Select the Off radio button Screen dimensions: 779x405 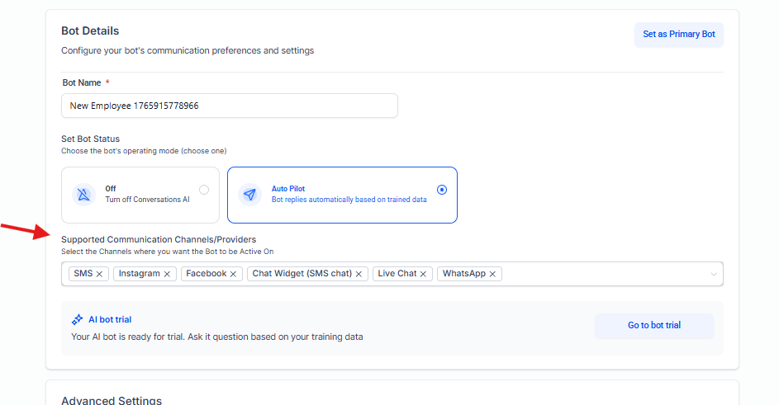tap(204, 190)
